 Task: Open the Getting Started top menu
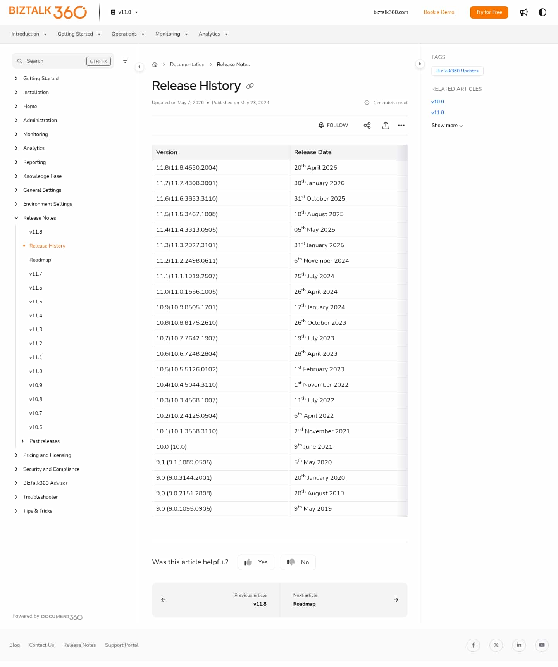pos(79,34)
